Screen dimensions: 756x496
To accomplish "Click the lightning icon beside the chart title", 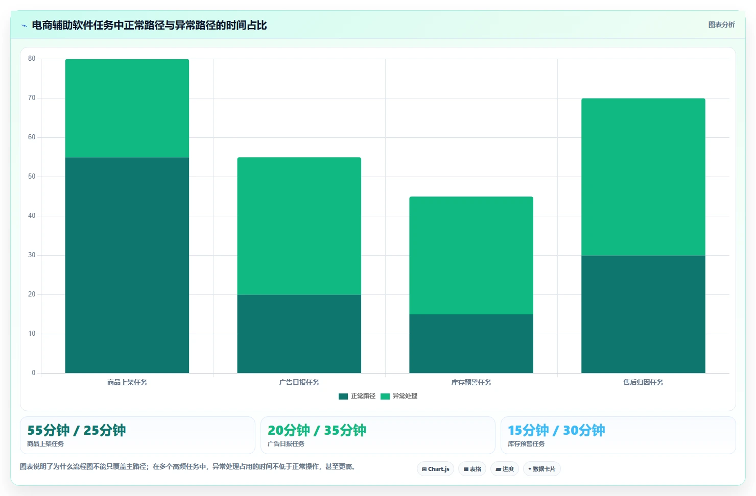I will pyautogui.click(x=24, y=26).
